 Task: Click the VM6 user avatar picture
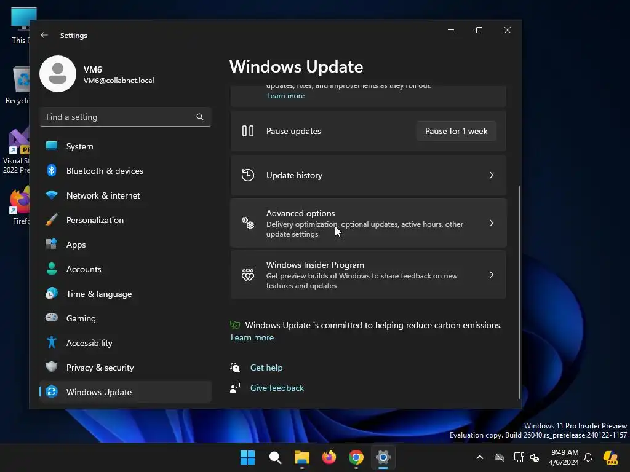pos(58,74)
